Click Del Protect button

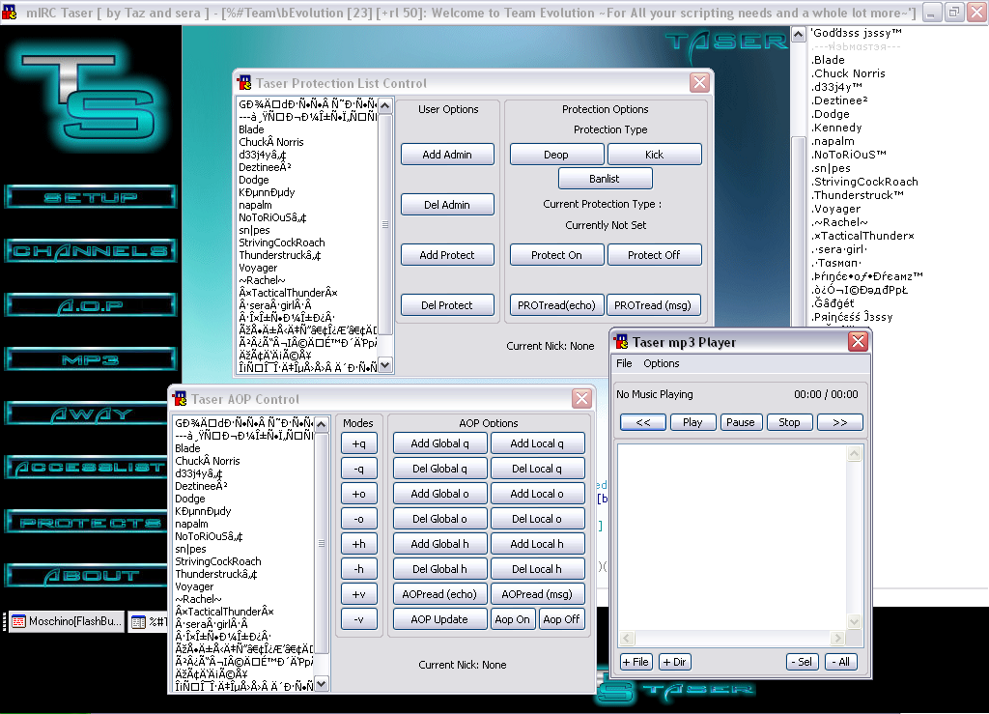(447, 305)
